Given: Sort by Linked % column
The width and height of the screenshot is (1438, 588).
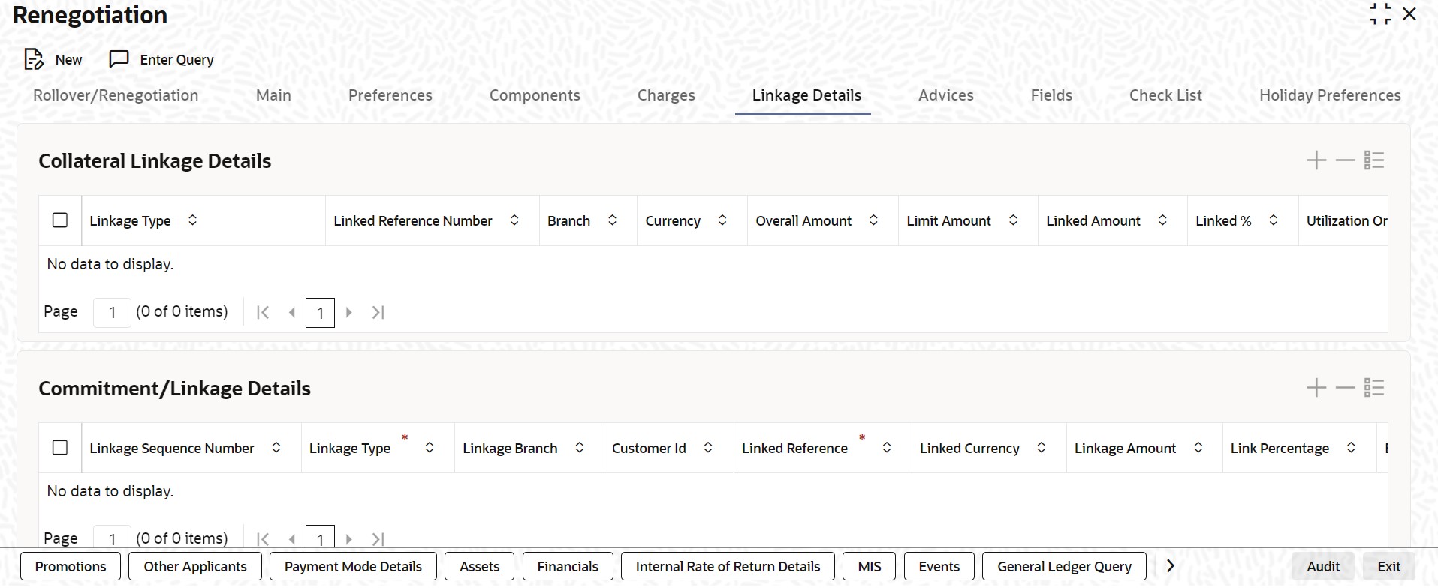Looking at the screenshot, I should [x=1274, y=220].
